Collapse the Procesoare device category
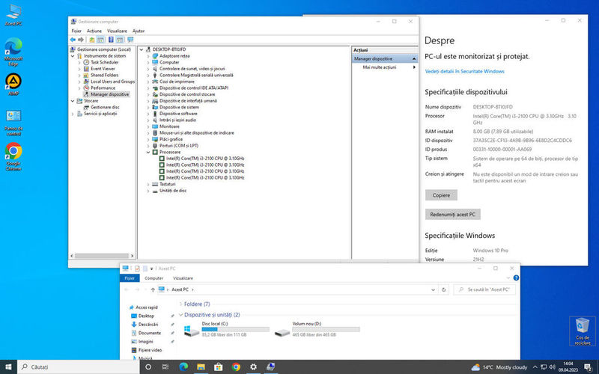Screen dimensions: 599x374 (x=148, y=152)
